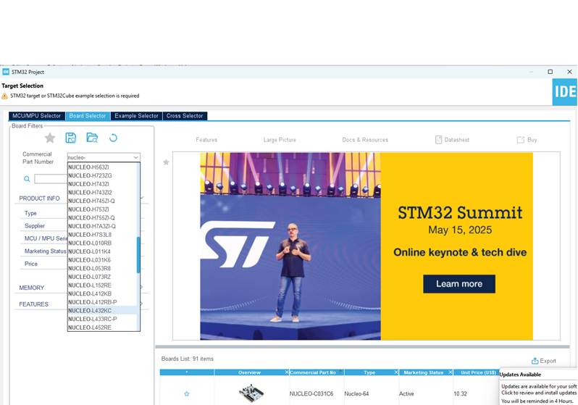
Task: Sort by Commercial Part No column header
Action: 313,372
